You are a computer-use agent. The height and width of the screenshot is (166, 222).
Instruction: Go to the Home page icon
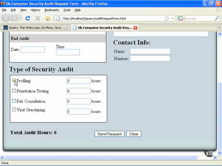point(47,18)
